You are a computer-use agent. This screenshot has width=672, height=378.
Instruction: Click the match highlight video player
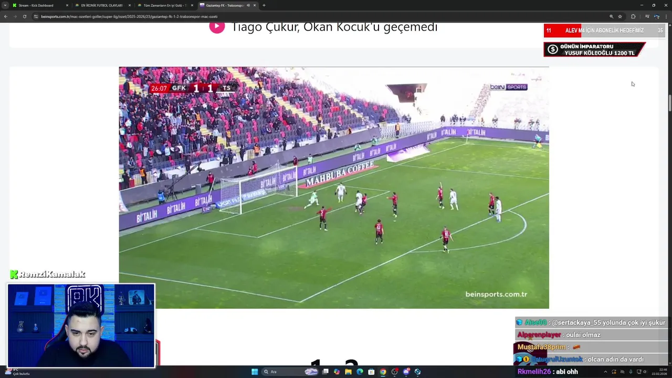click(x=334, y=187)
